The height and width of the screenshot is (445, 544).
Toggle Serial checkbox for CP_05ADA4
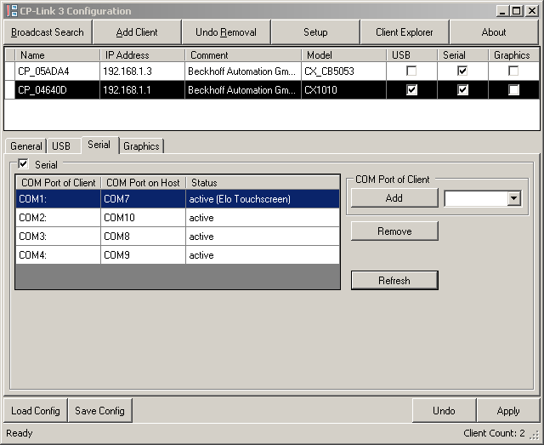tap(462, 71)
